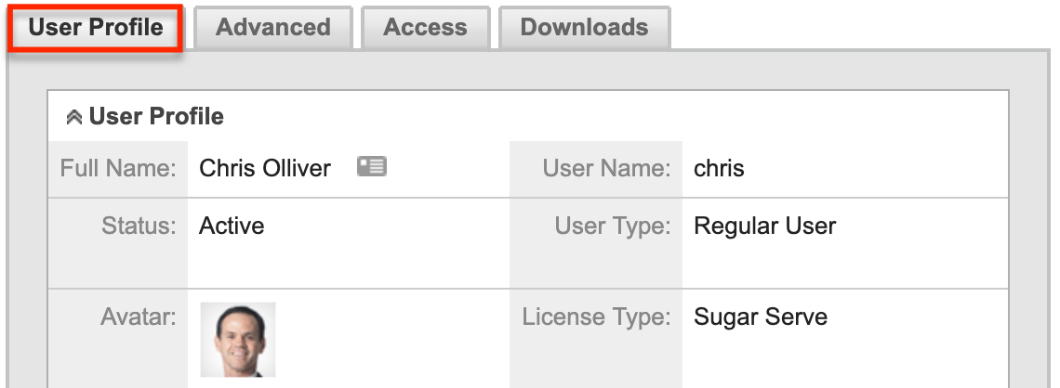
Task: Go to the Downloads tab
Action: 584,28
